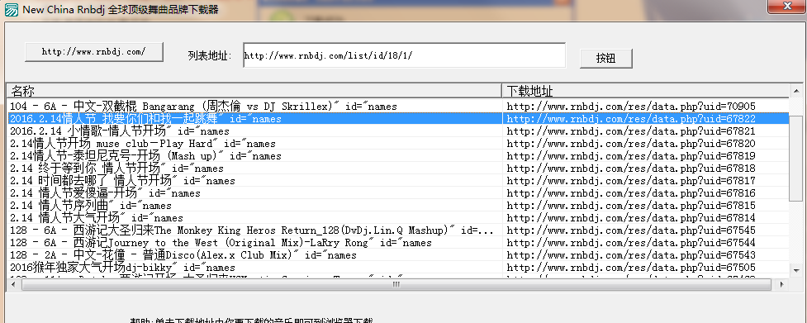Viewport: 807px width, 323px height.
Task: Focus the 列表地址 URL input field
Action: [404, 55]
